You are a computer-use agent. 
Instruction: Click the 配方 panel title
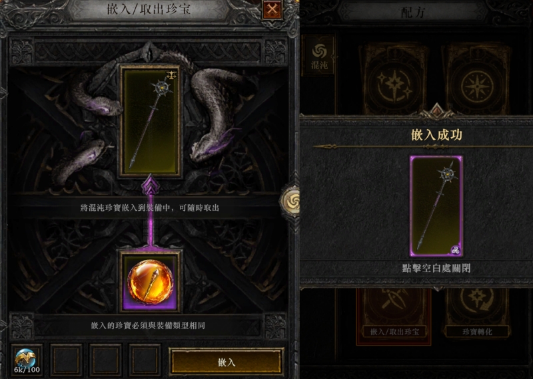[412, 13]
